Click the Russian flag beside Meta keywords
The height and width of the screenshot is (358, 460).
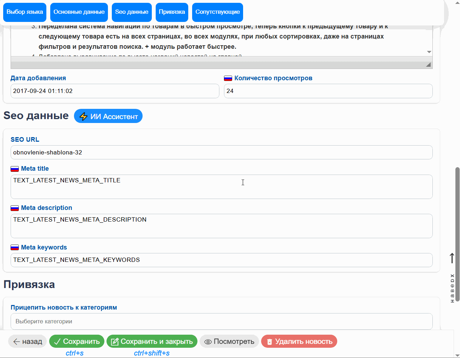tap(15, 248)
